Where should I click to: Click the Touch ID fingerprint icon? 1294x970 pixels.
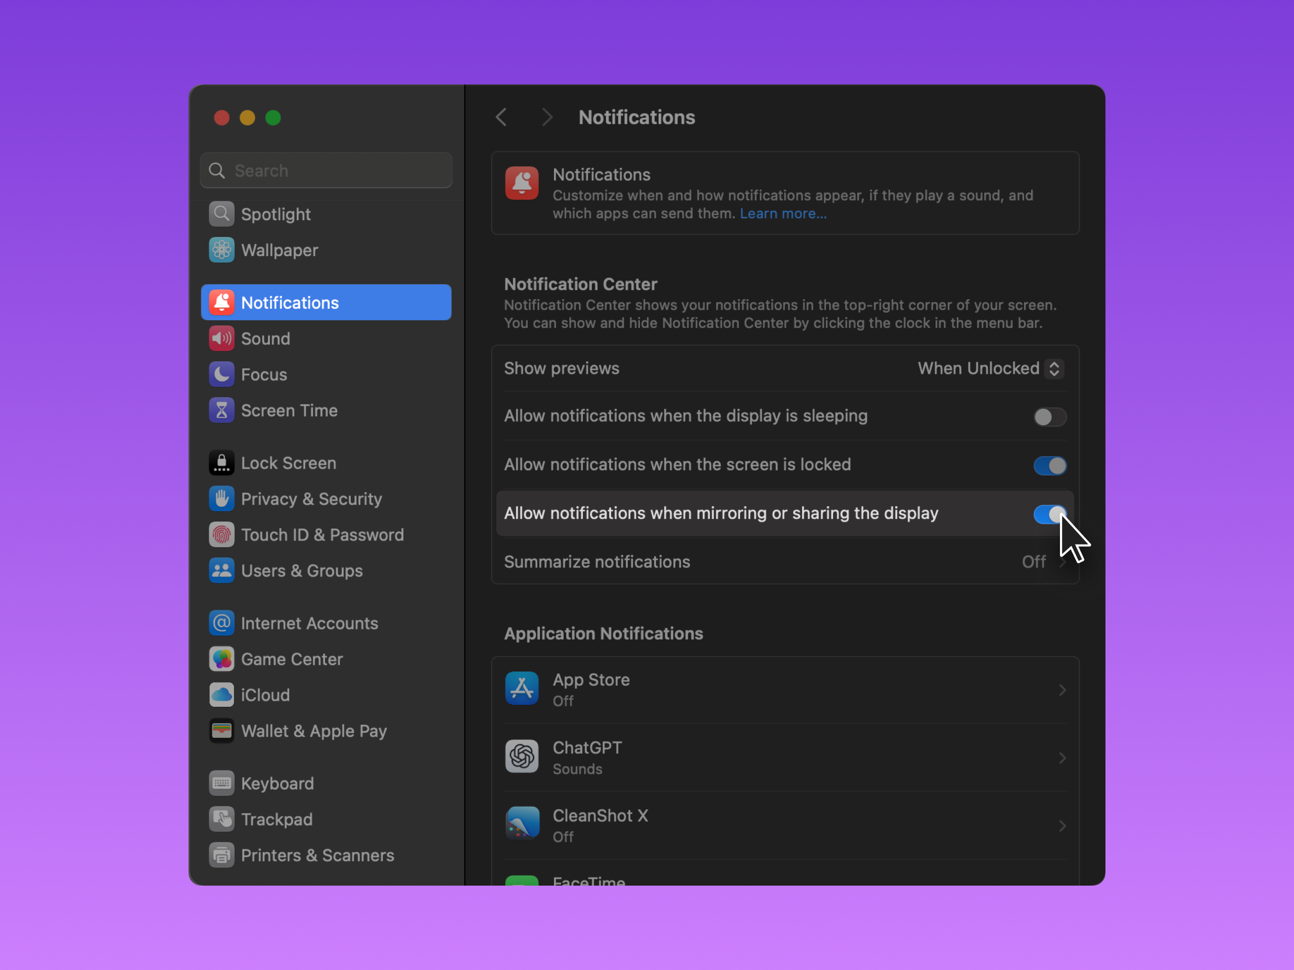point(221,535)
